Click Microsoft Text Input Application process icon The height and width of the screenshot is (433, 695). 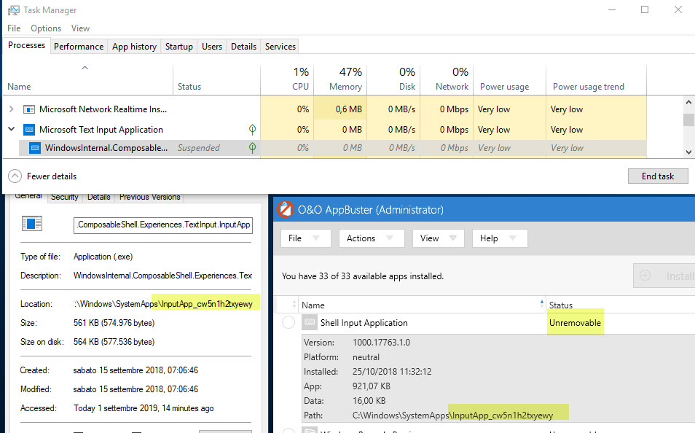(29, 130)
